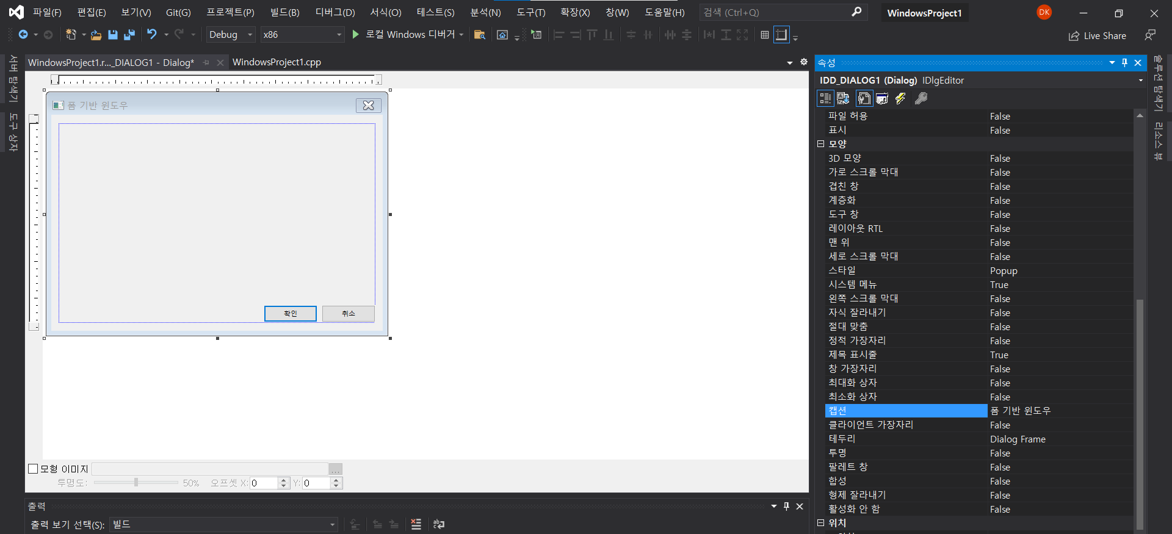Screen dimensions: 1172x534
Task: Click the Live Share icon button
Action: coord(1097,36)
